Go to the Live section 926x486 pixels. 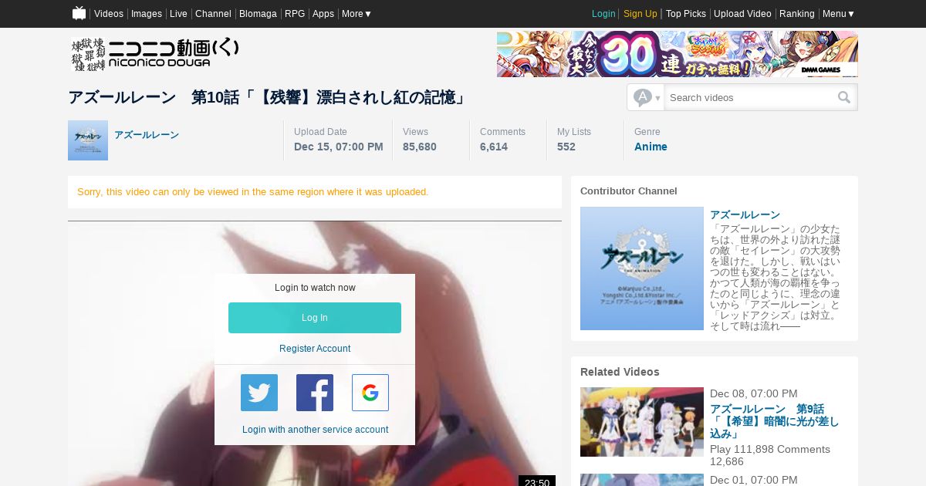pos(178,14)
